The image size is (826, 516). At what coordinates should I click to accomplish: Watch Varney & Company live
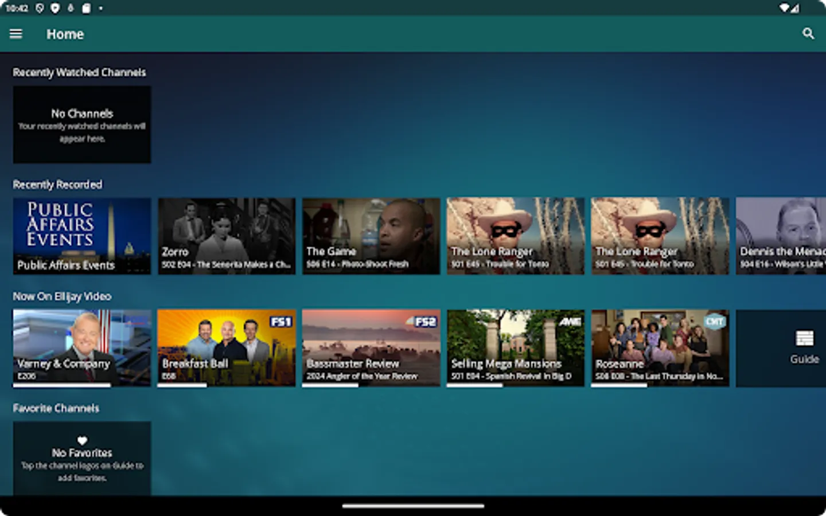(x=82, y=347)
